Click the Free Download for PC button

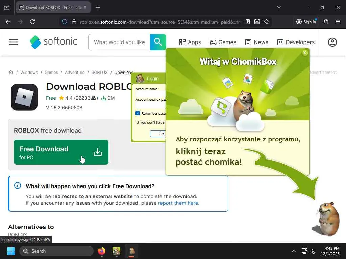tap(61, 152)
